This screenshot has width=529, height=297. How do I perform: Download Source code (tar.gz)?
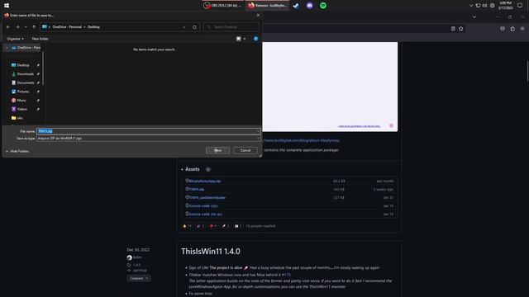(206, 214)
